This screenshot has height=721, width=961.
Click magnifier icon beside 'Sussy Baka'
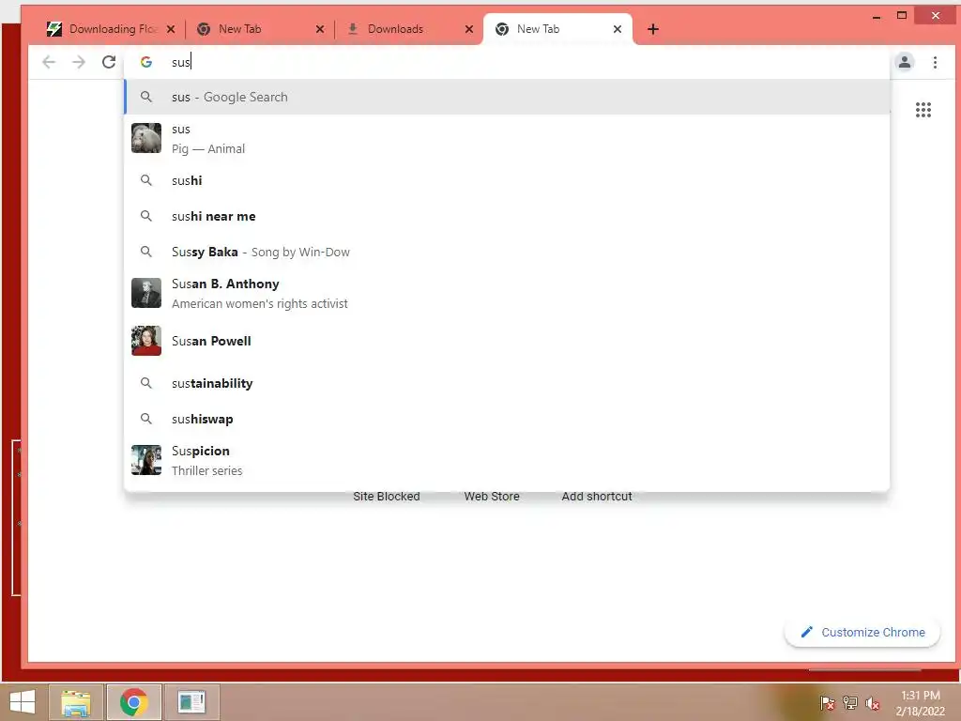click(145, 252)
